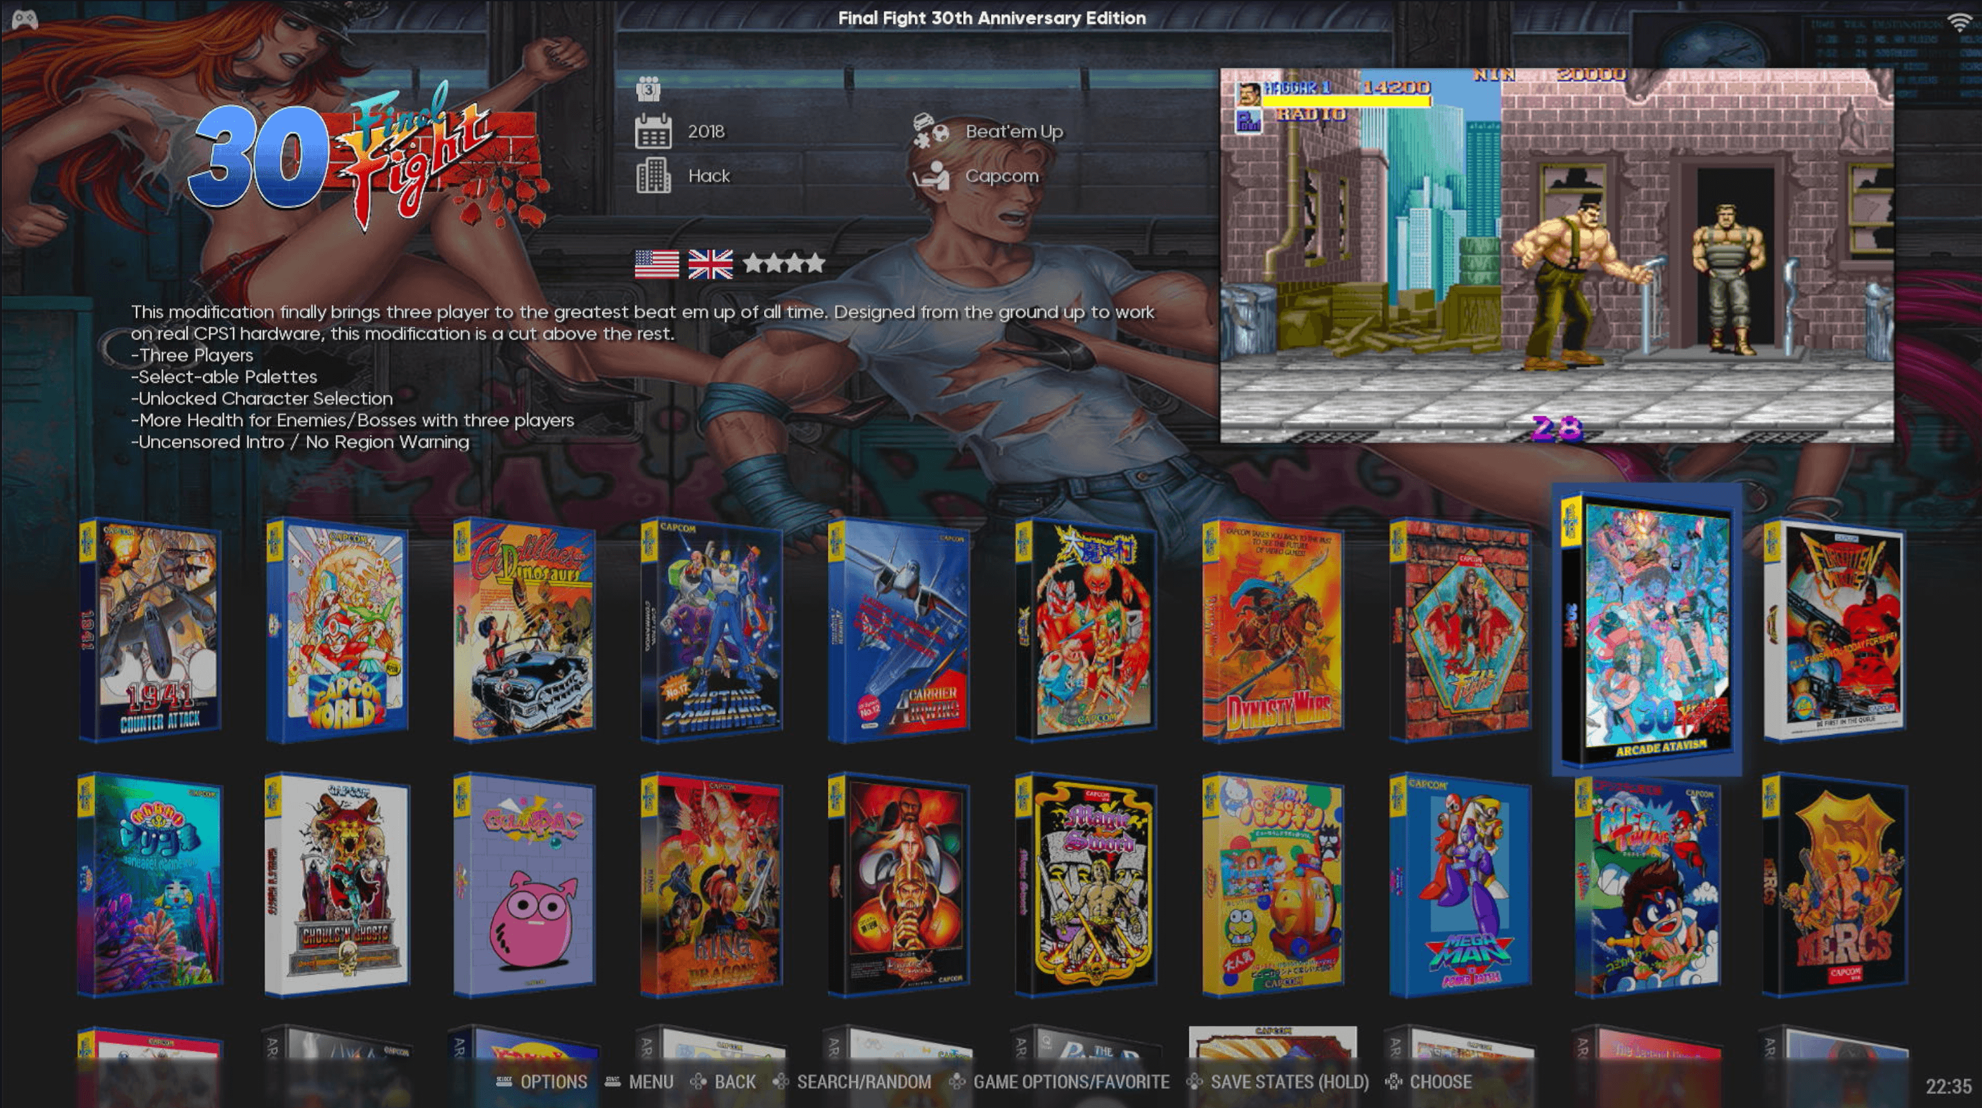Click the gamepad controller icon
1982x1108 pixels.
25,19
